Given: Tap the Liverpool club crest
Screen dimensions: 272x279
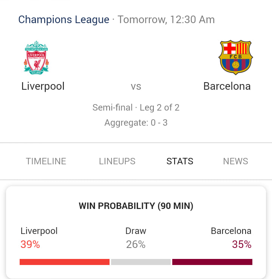Looking at the screenshot, I should click(36, 58).
